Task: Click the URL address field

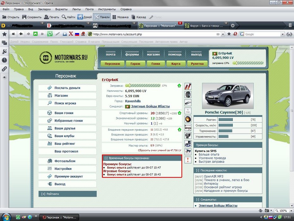Action: (154, 34)
